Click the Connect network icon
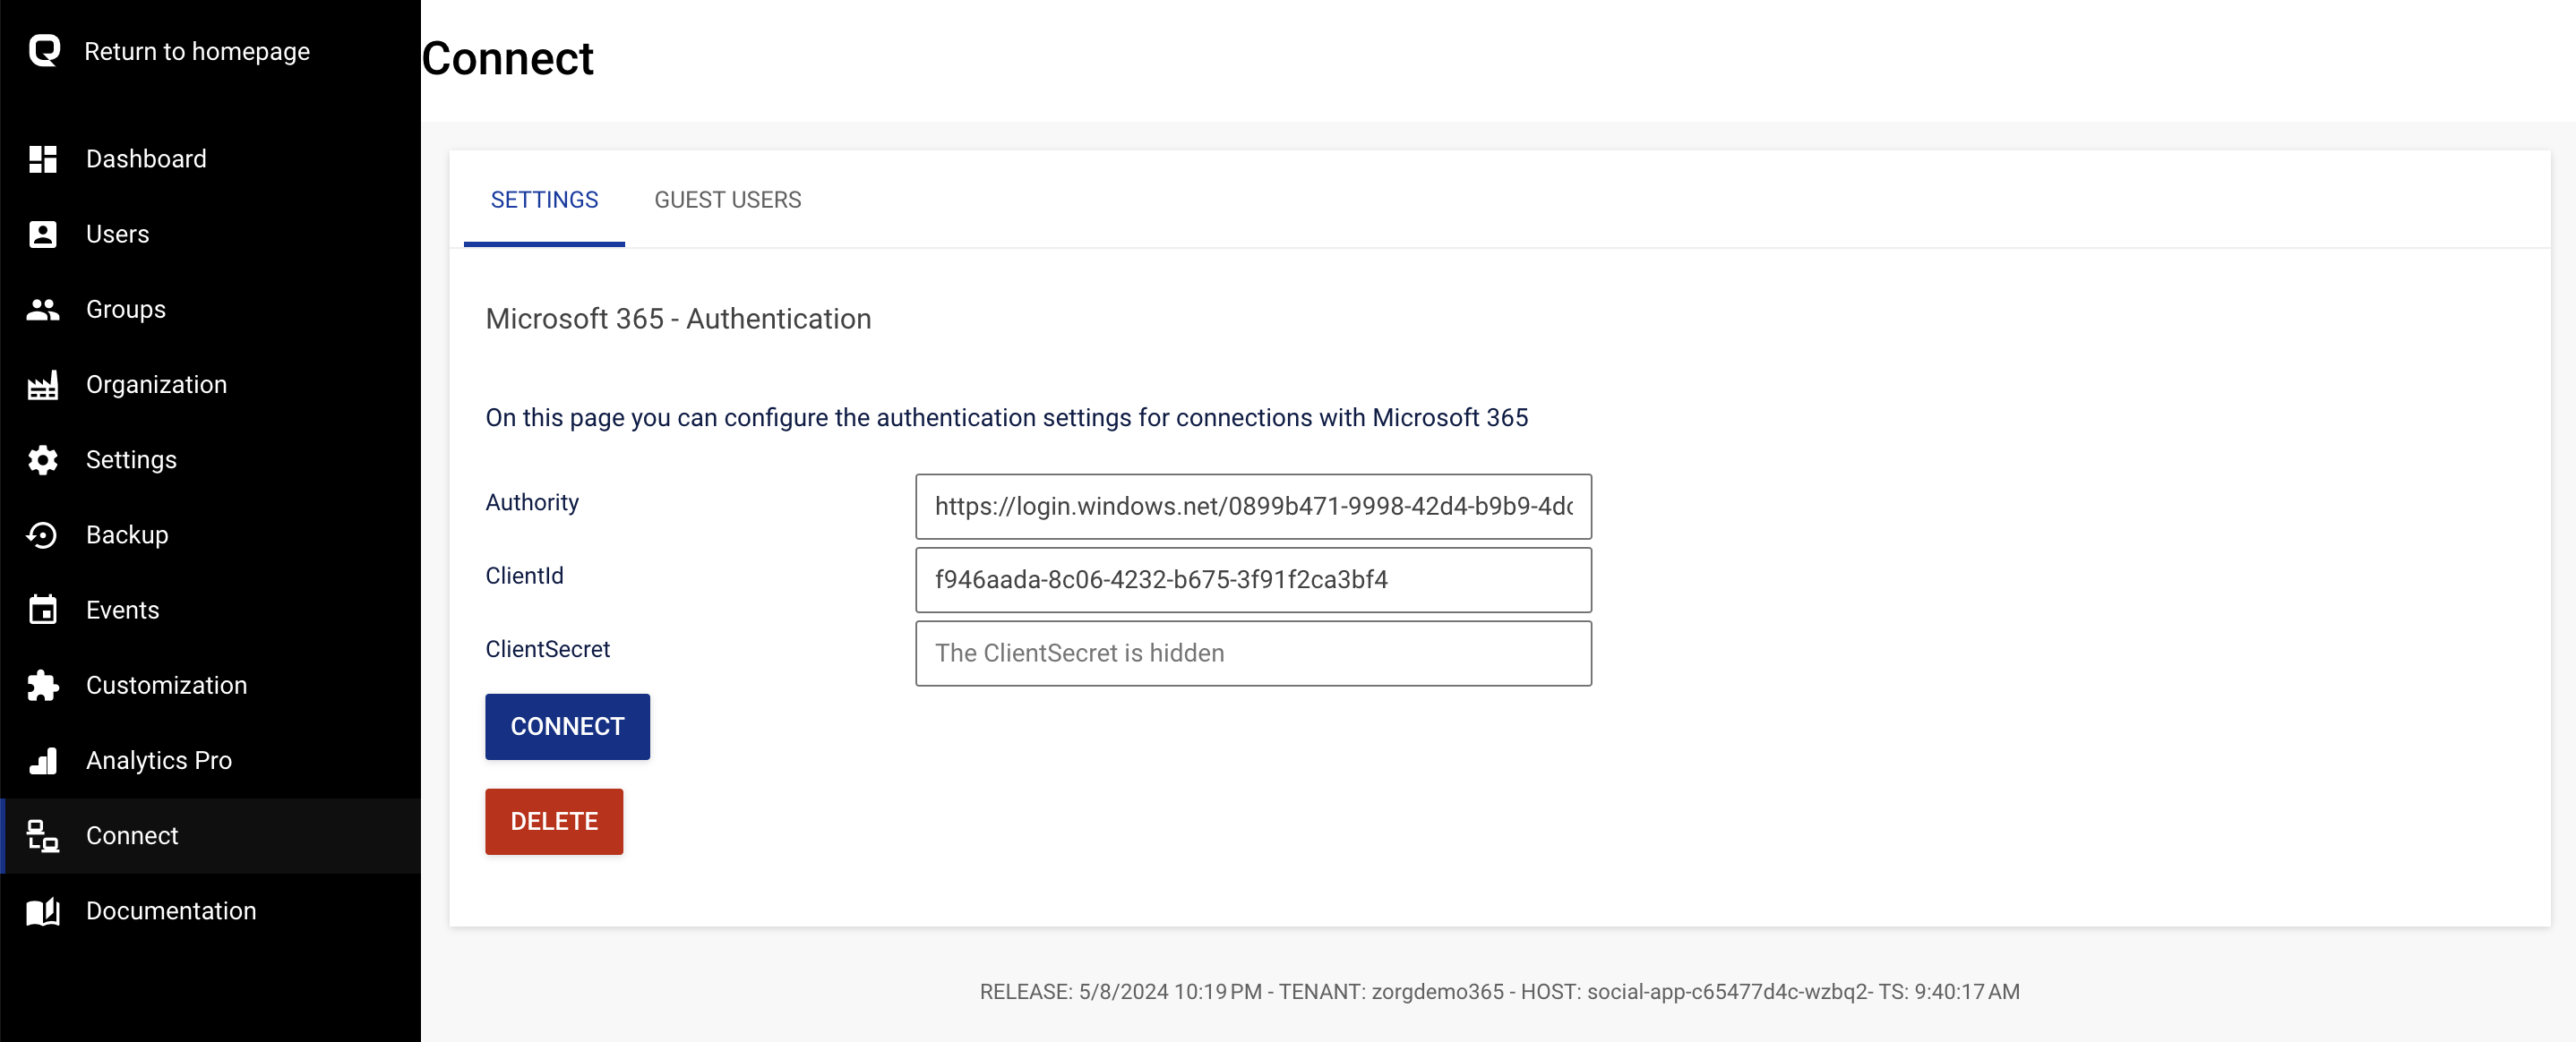 click(43, 835)
